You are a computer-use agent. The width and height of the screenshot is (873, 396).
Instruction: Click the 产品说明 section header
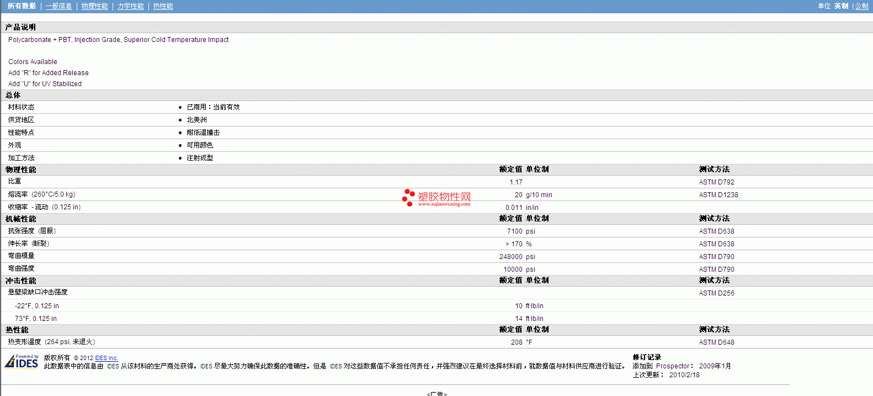tap(20, 27)
